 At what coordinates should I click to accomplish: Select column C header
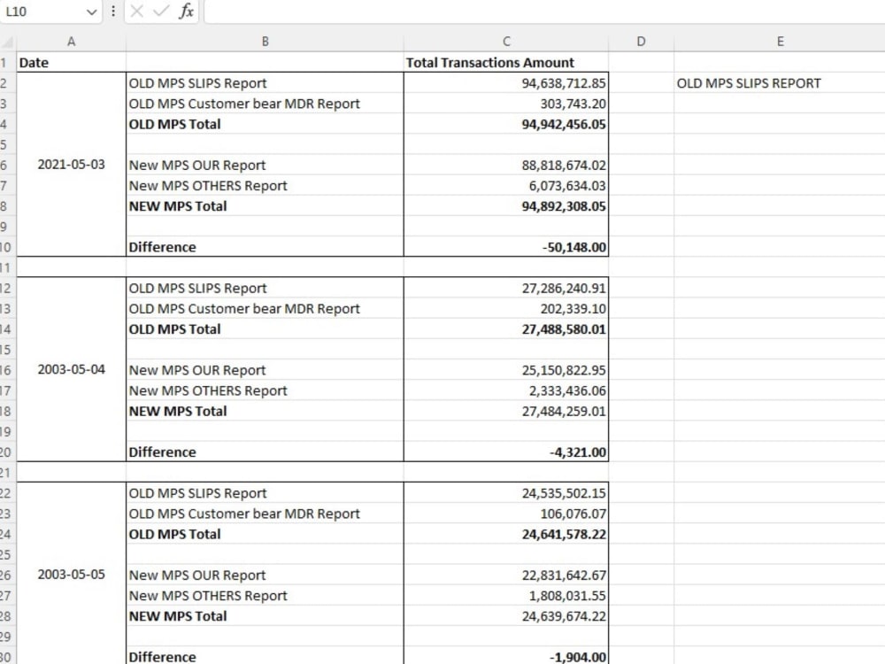click(x=506, y=42)
